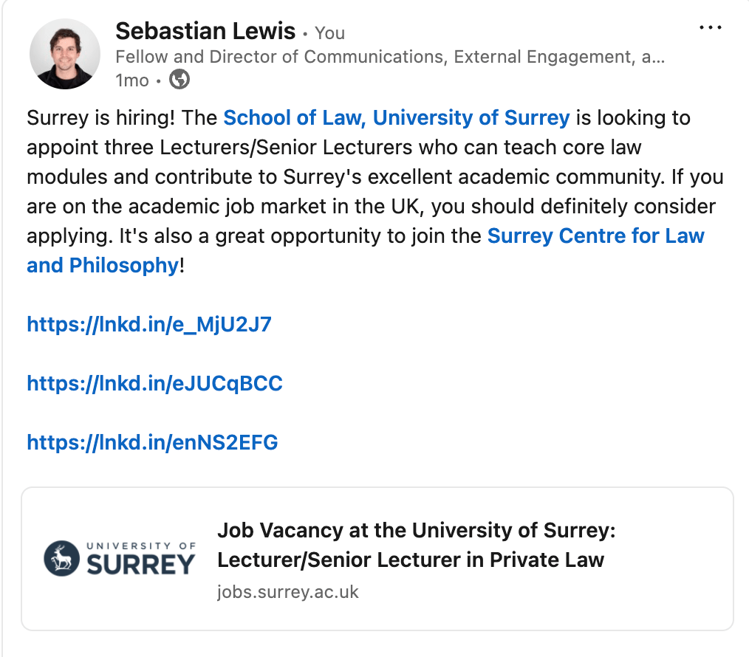The image size is (749, 657).
Task: Click the '1mo' post timestamp
Action: [x=132, y=80]
